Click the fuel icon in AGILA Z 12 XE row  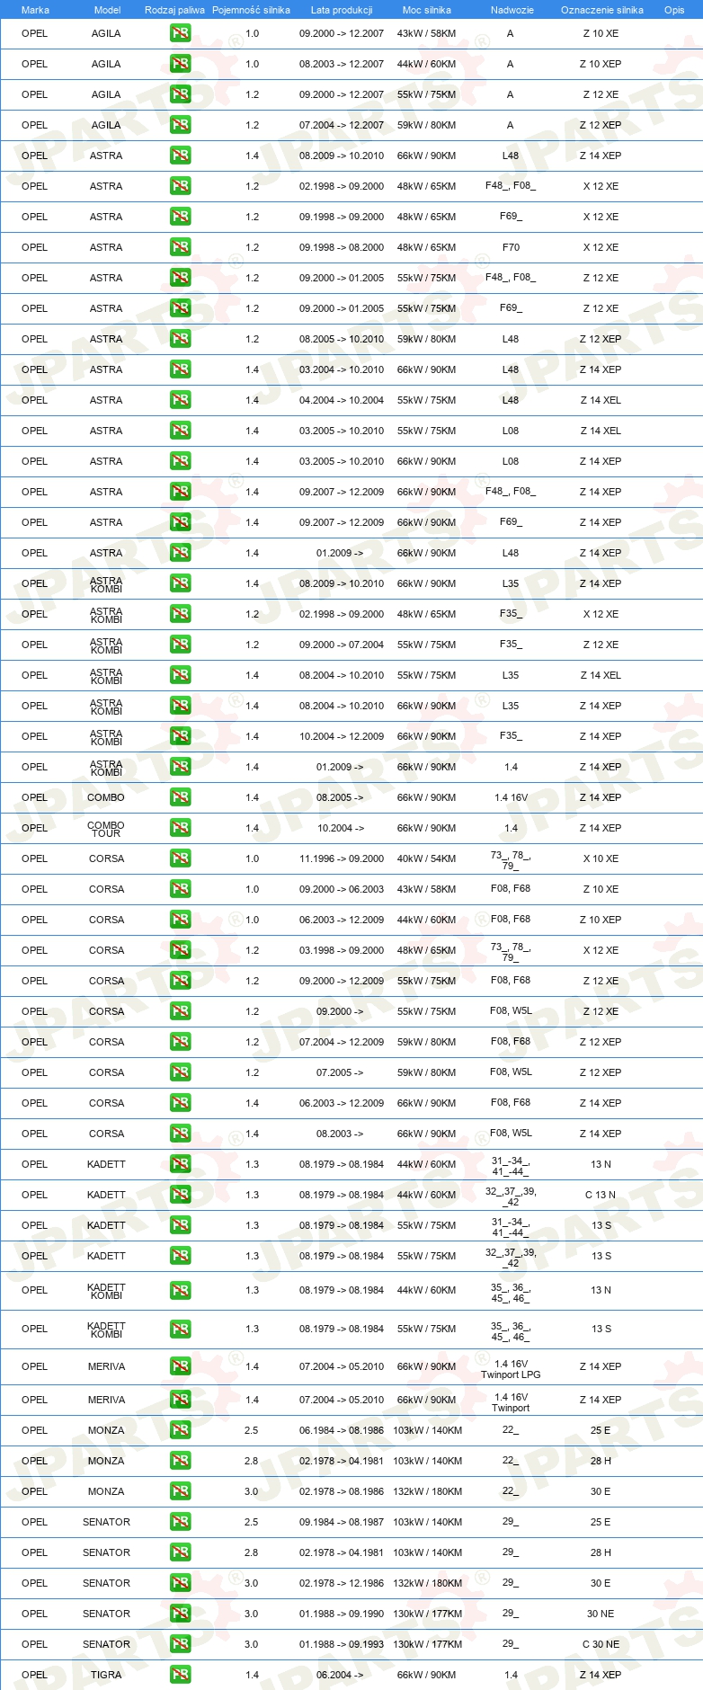(x=180, y=94)
